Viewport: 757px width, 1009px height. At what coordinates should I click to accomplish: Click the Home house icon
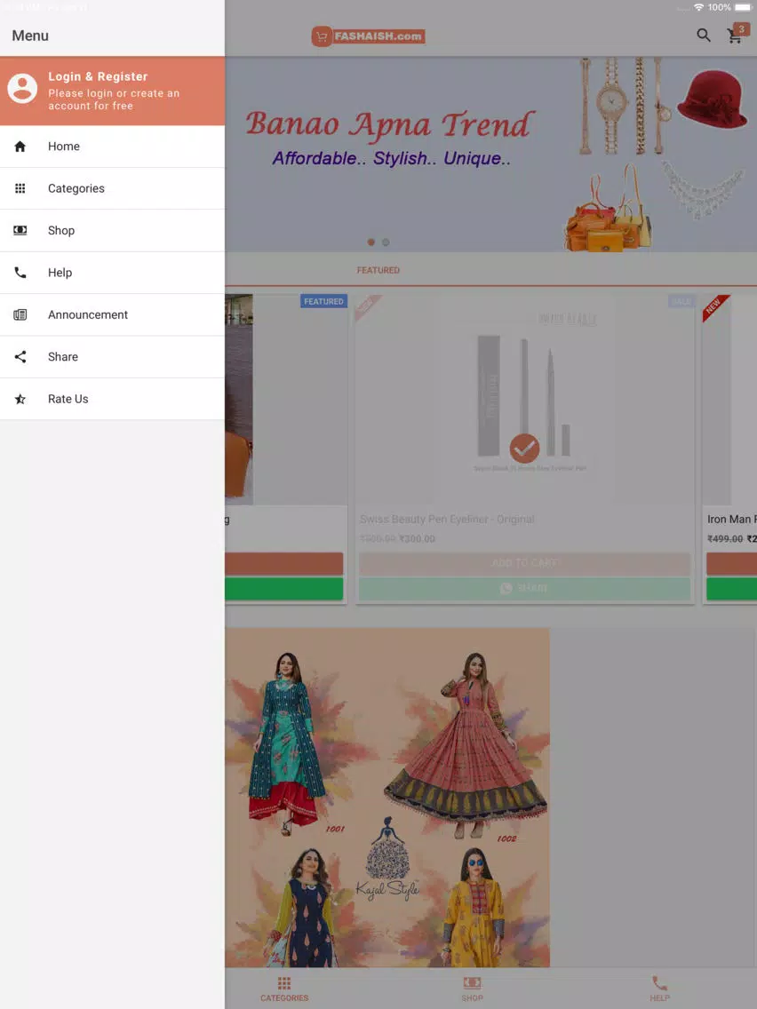(x=20, y=147)
